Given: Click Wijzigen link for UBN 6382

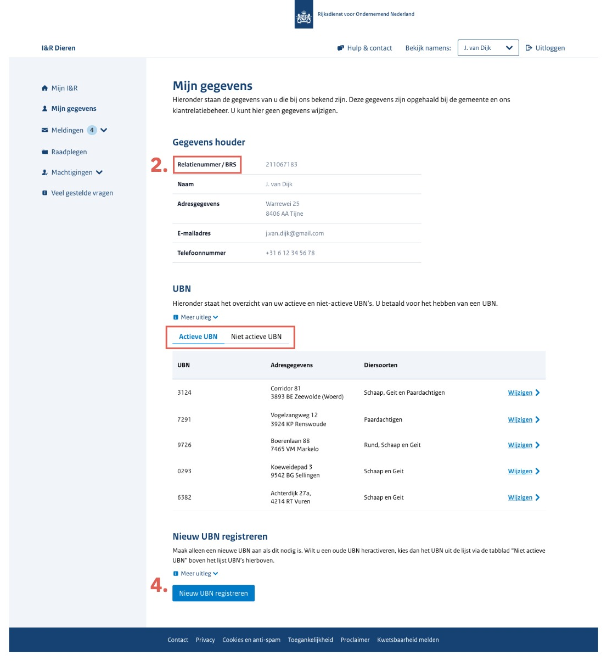Looking at the screenshot, I should pyautogui.click(x=520, y=497).
